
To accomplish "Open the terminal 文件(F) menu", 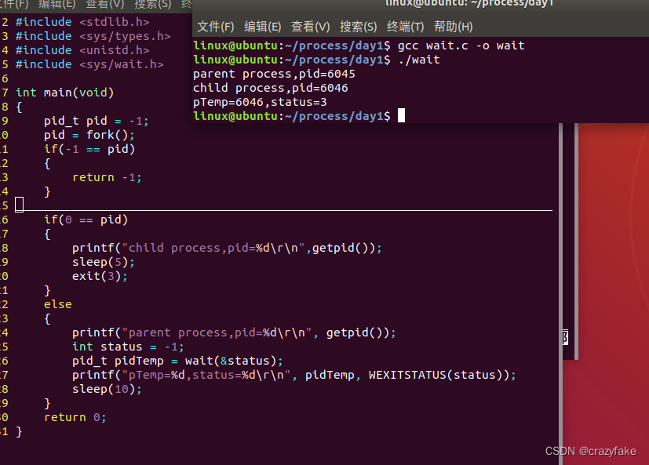I will point(214,26).
